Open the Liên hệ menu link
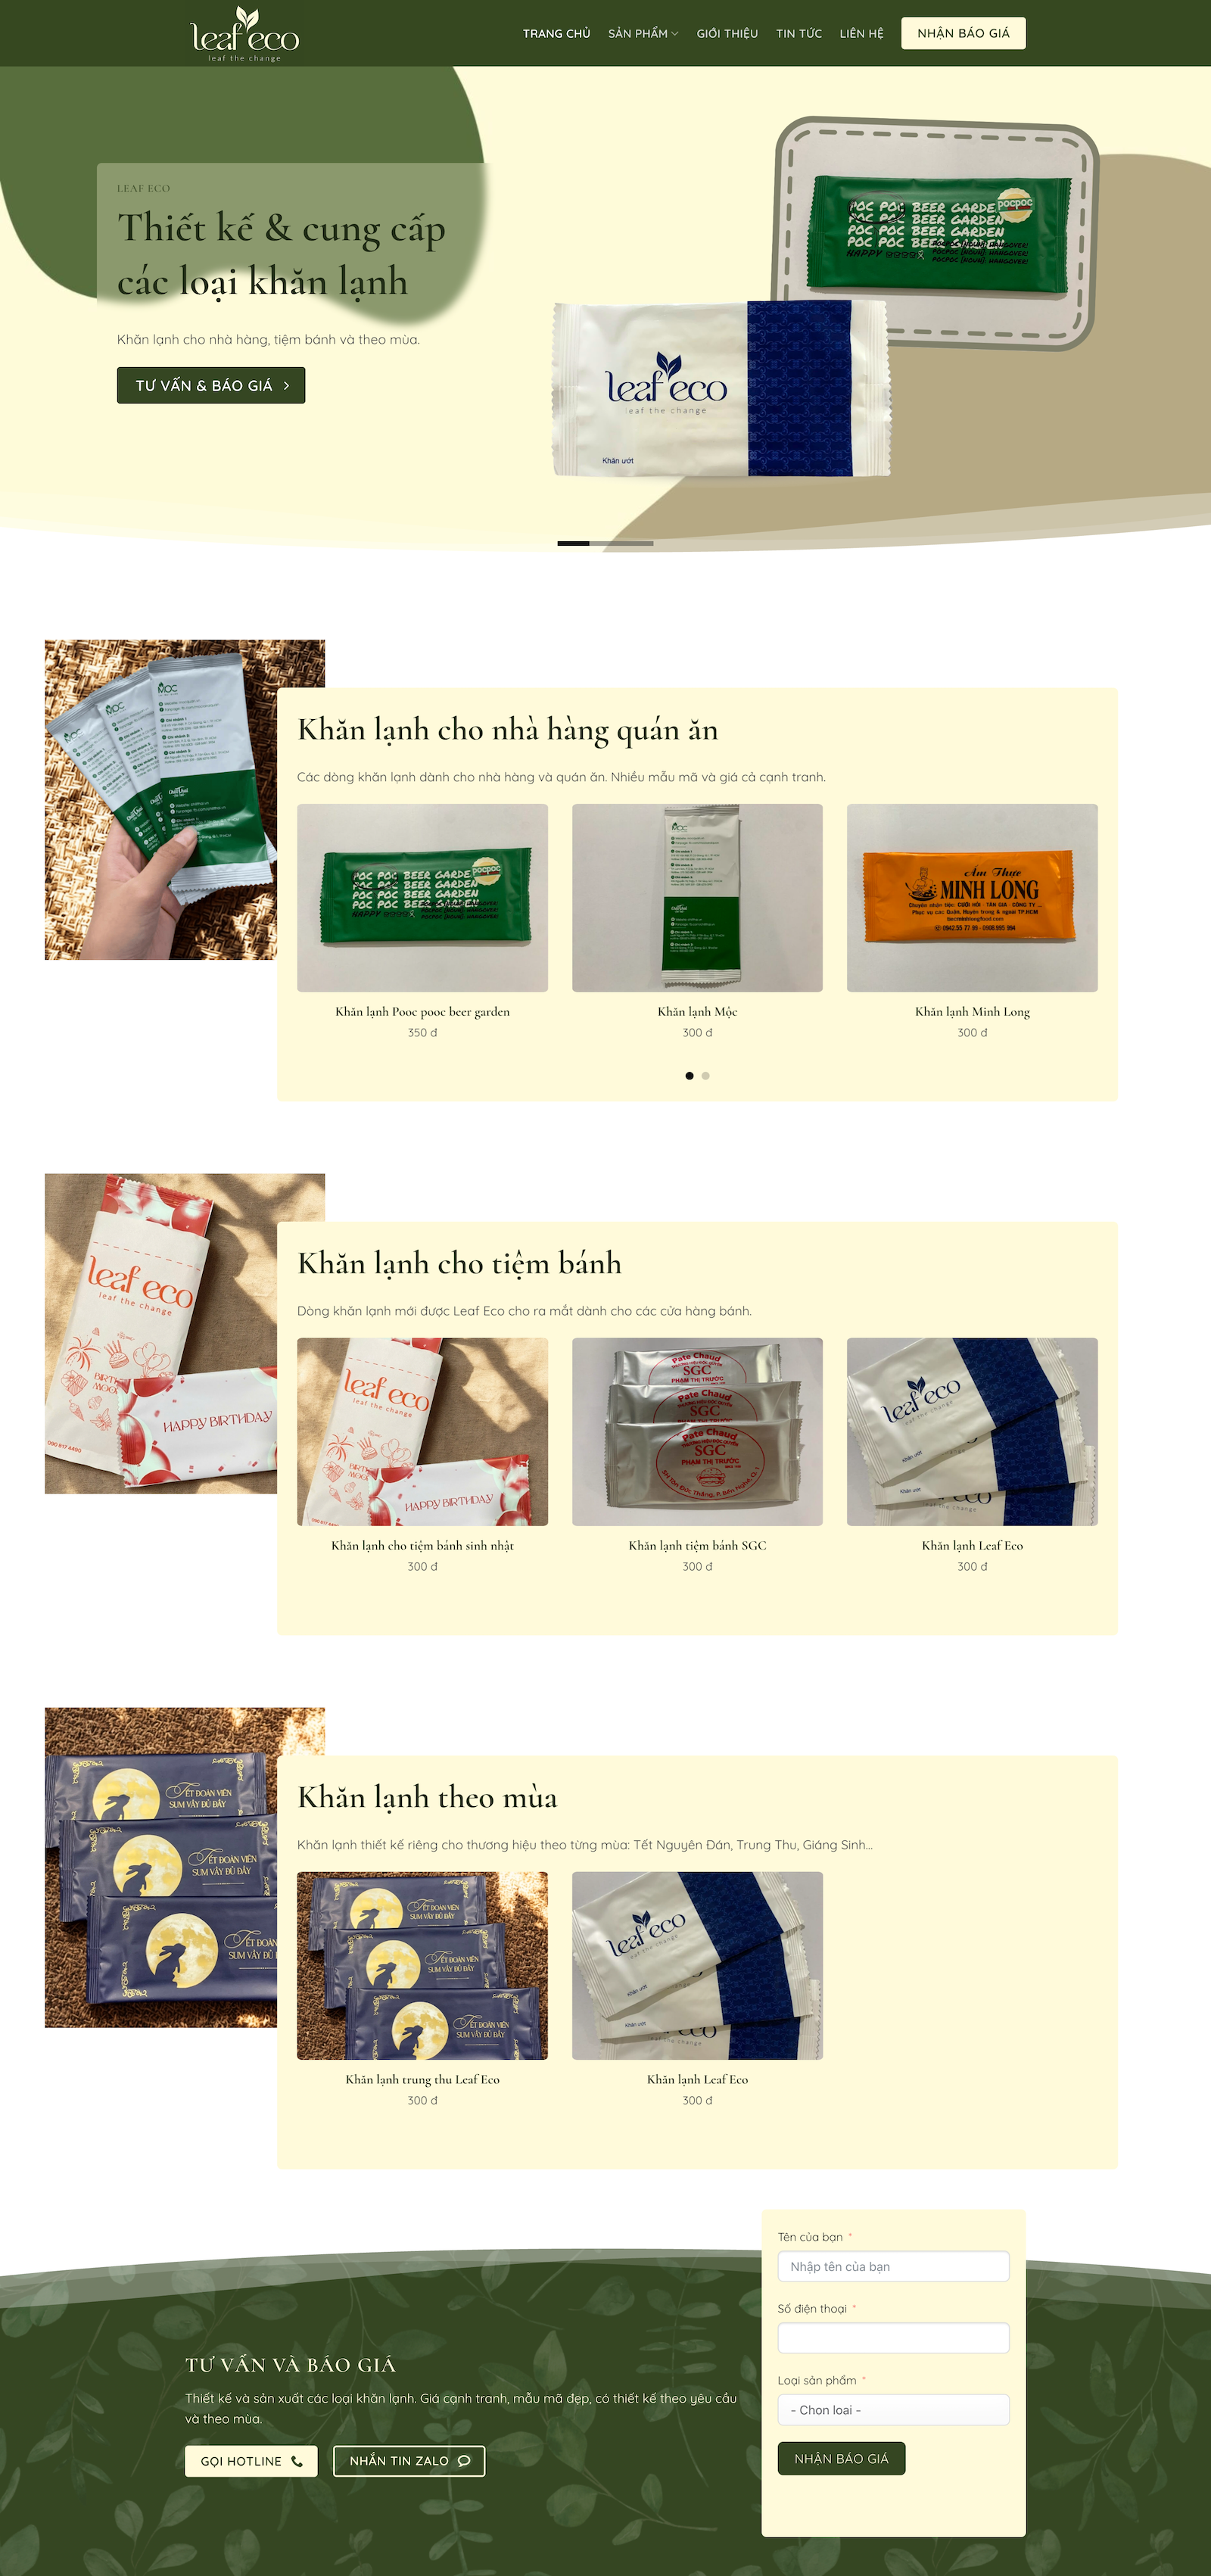 [861, 34]
